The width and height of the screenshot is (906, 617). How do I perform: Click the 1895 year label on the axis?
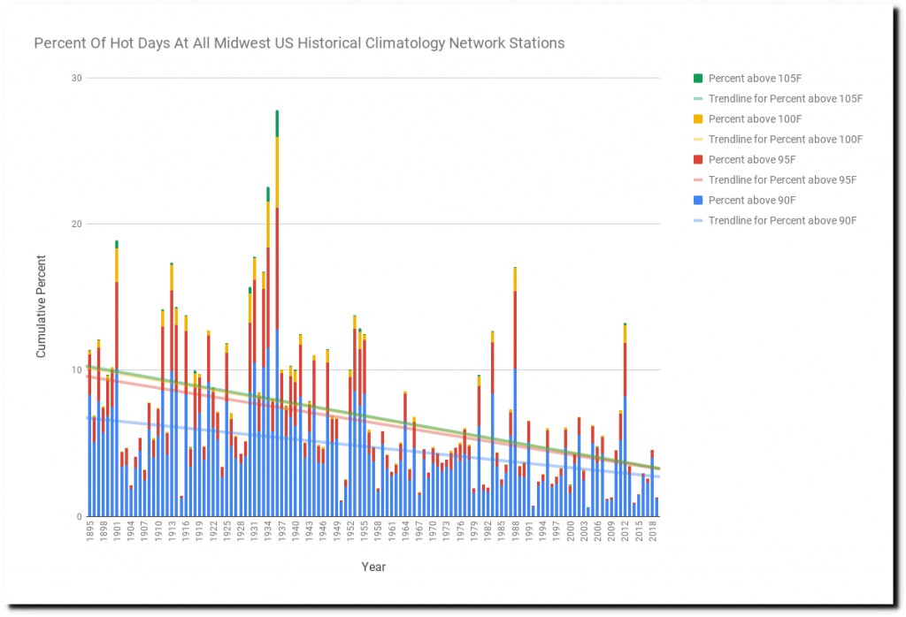point(89,533)
